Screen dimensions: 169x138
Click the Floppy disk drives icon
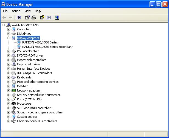click(x=14, y=64)
